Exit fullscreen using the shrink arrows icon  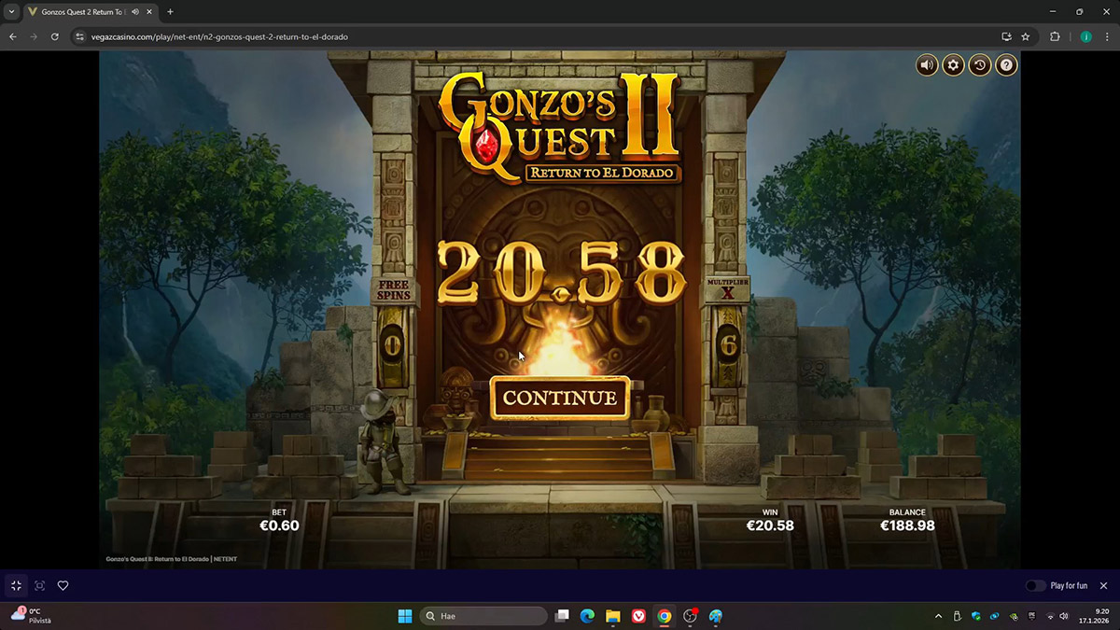click(x=16, y=586)
